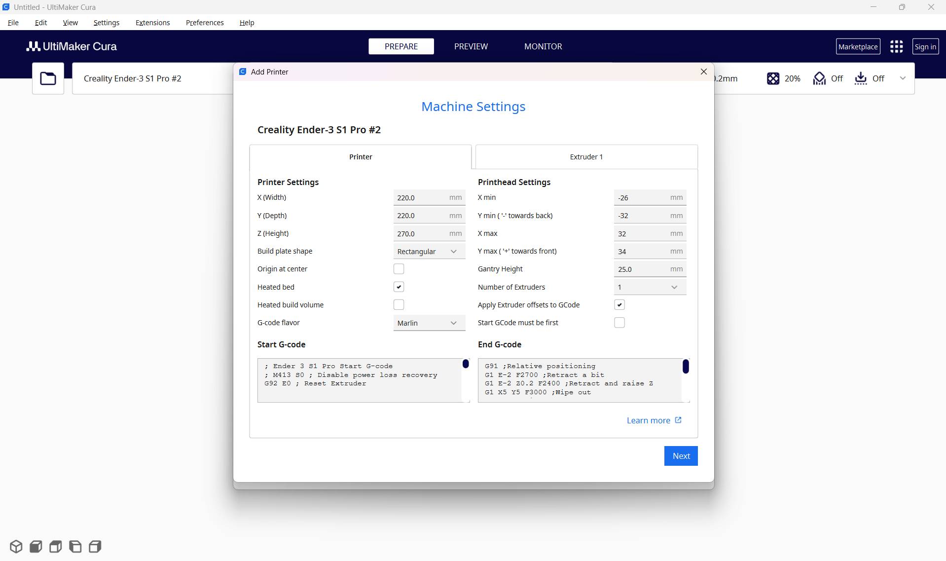The image size is (946, 561).
Task: Open the Preferences menu
Action: (205, 23)
